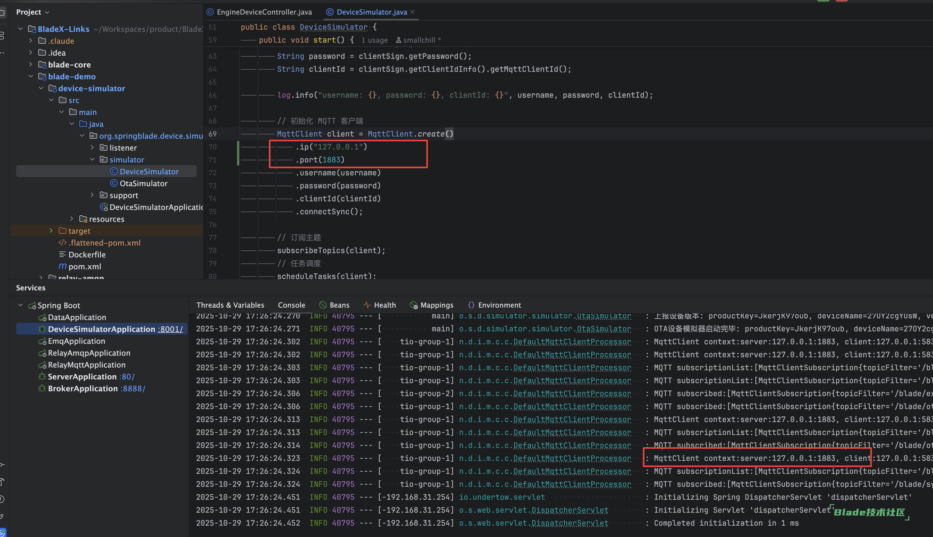Select the OtaSimulator class file

tap(143, 183)
